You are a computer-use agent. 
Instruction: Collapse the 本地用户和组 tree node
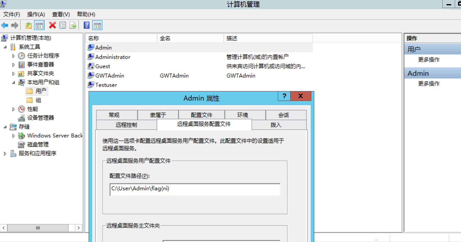pyautogui.click(x=13, y=83)
